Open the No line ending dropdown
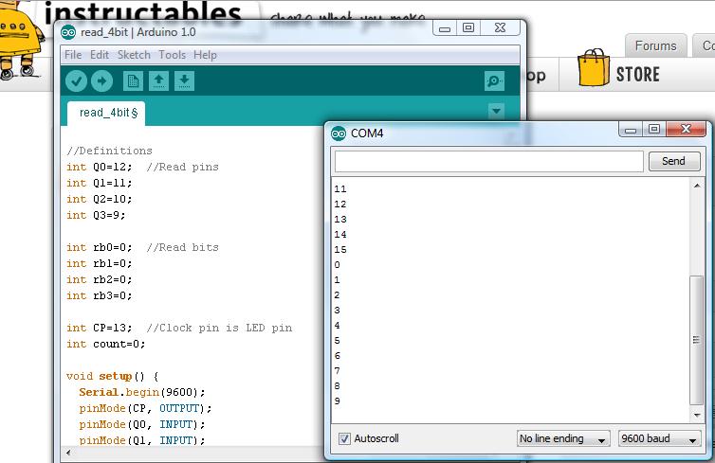 (x=563, y=439)
